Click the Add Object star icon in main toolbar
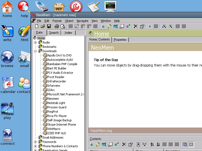 [x=103, y=26]
